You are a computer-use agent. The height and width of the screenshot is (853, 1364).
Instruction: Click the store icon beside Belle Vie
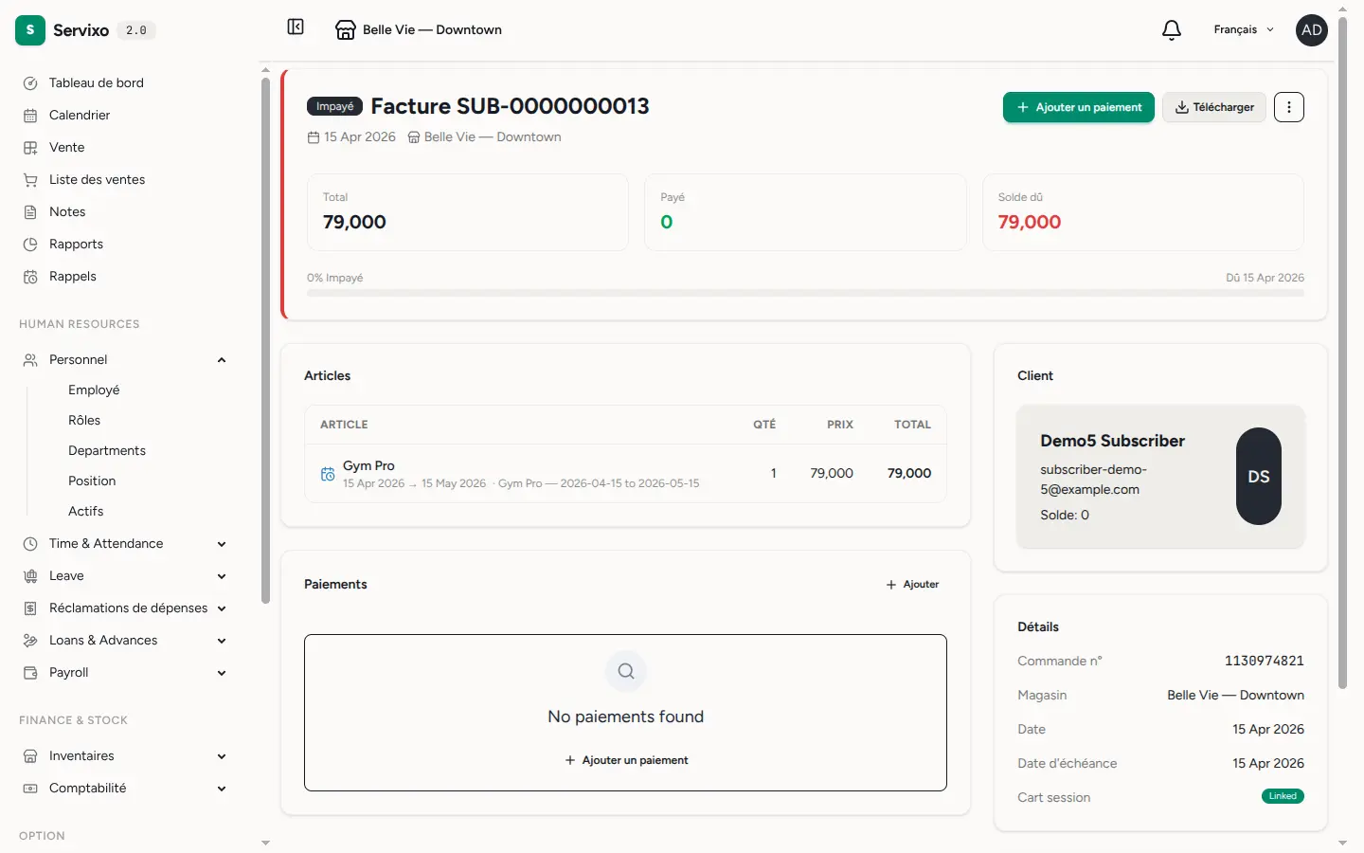click(x=346, y=30)
